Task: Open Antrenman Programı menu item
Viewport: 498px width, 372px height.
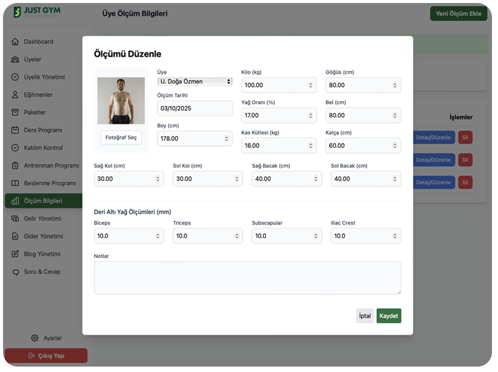Action: [x=51, y=166]
